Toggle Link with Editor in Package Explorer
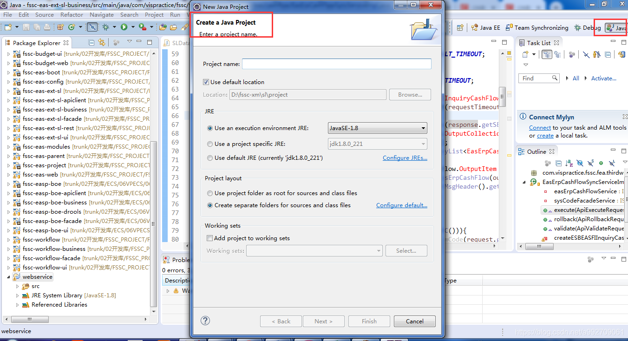Image resolution: width=628 pixels, height=341 pixels. click(x=103, y=43)
